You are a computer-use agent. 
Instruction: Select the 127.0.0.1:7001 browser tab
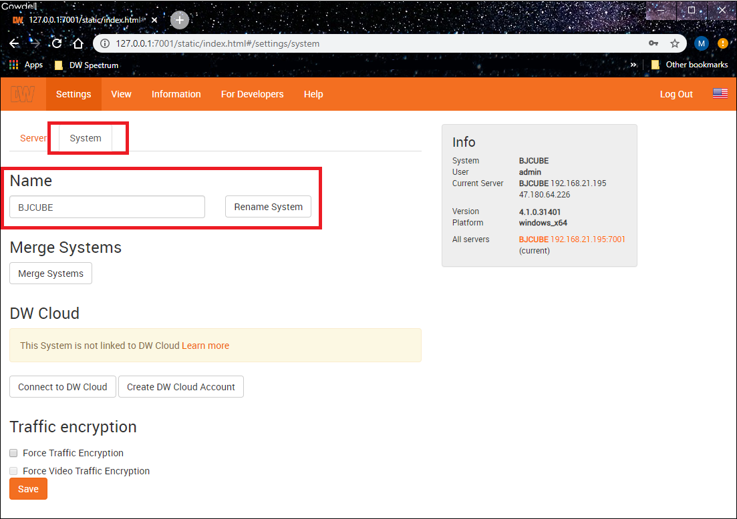85,20
